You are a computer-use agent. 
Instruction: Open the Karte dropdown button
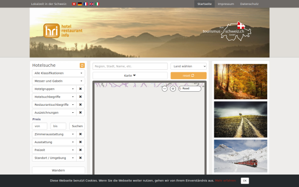click(130, 76)
